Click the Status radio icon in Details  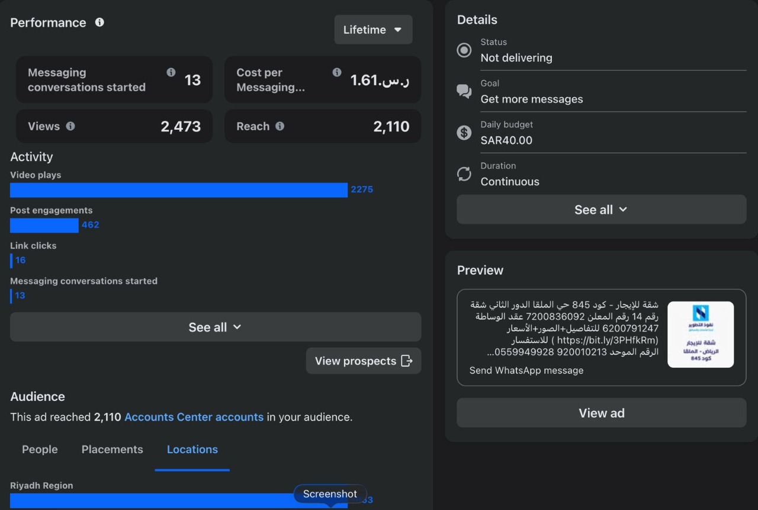pyautogui.click(x=464, y=50)
